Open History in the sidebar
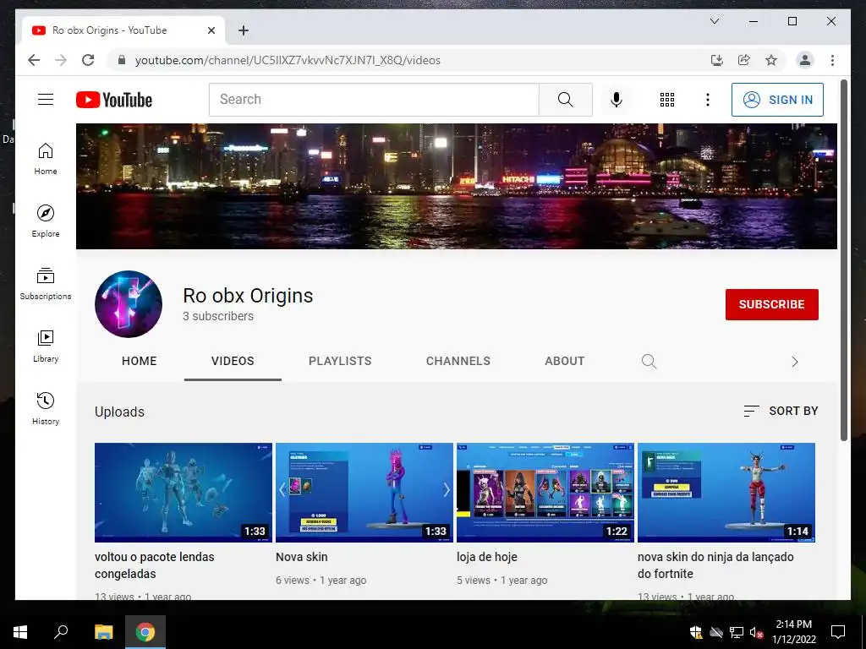The height and width of the screenshot is (649, 866). coord(46,408)
